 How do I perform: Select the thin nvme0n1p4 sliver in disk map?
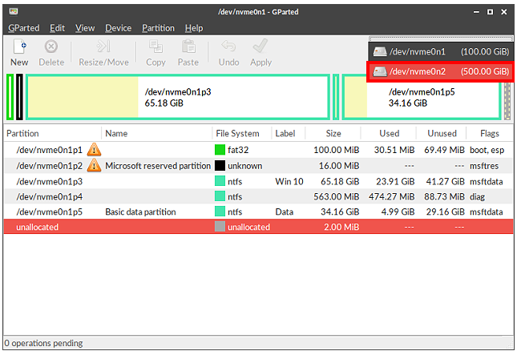336,97
